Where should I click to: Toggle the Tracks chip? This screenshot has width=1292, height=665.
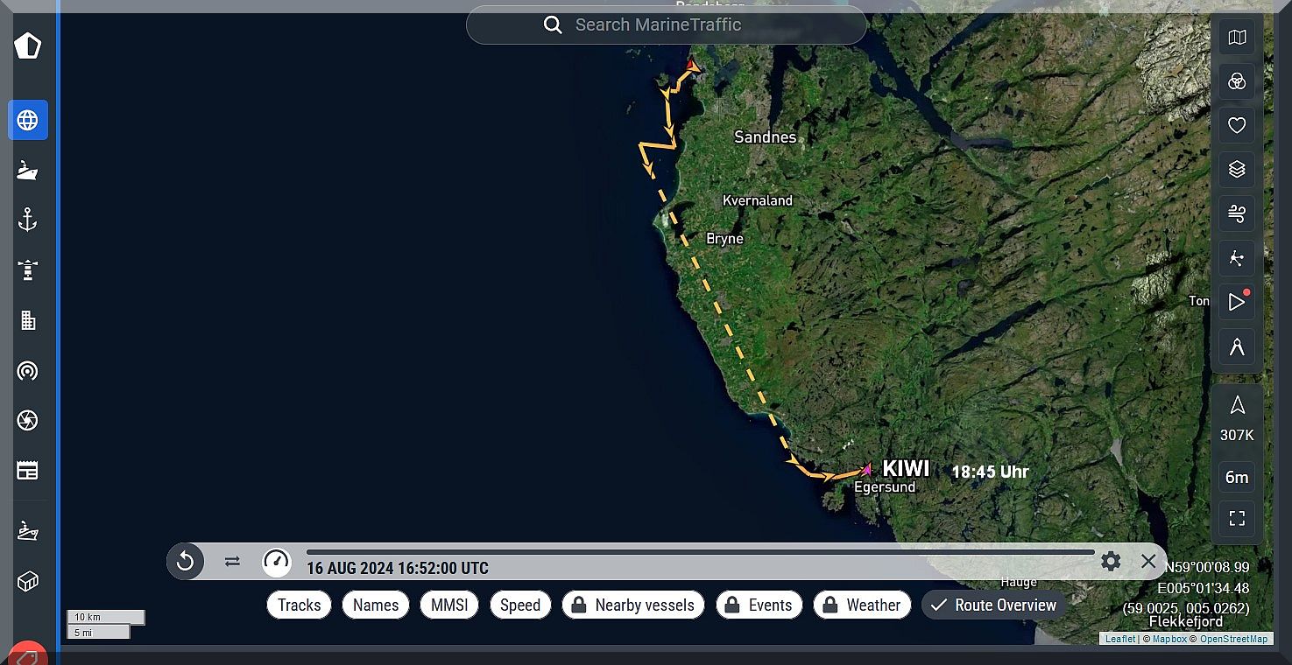(300, 605)
